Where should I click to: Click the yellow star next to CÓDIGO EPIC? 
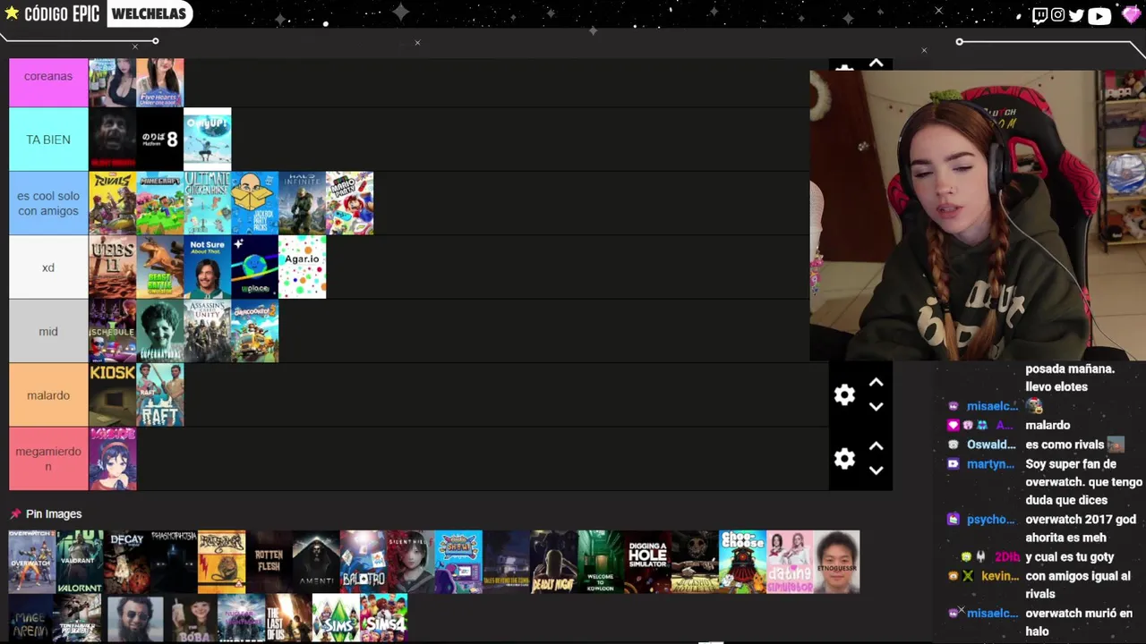point(12,13)
